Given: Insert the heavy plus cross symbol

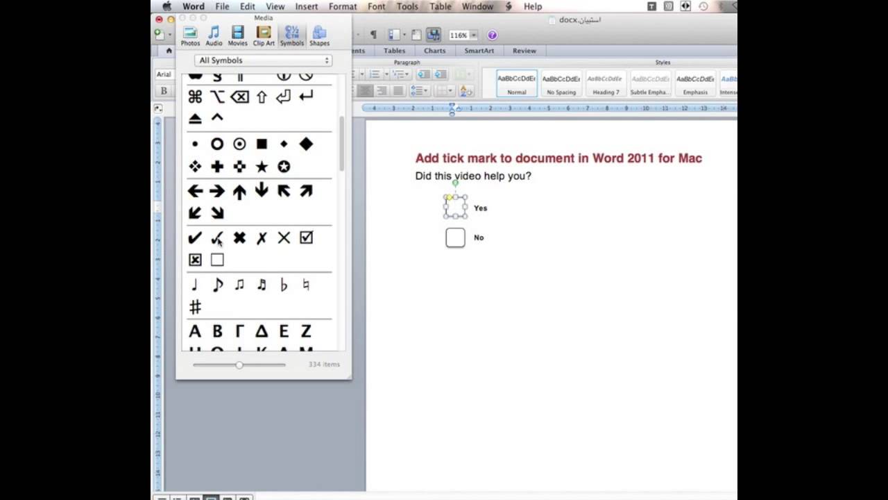Looking at the screenshot, I should [x=217, y=167].
